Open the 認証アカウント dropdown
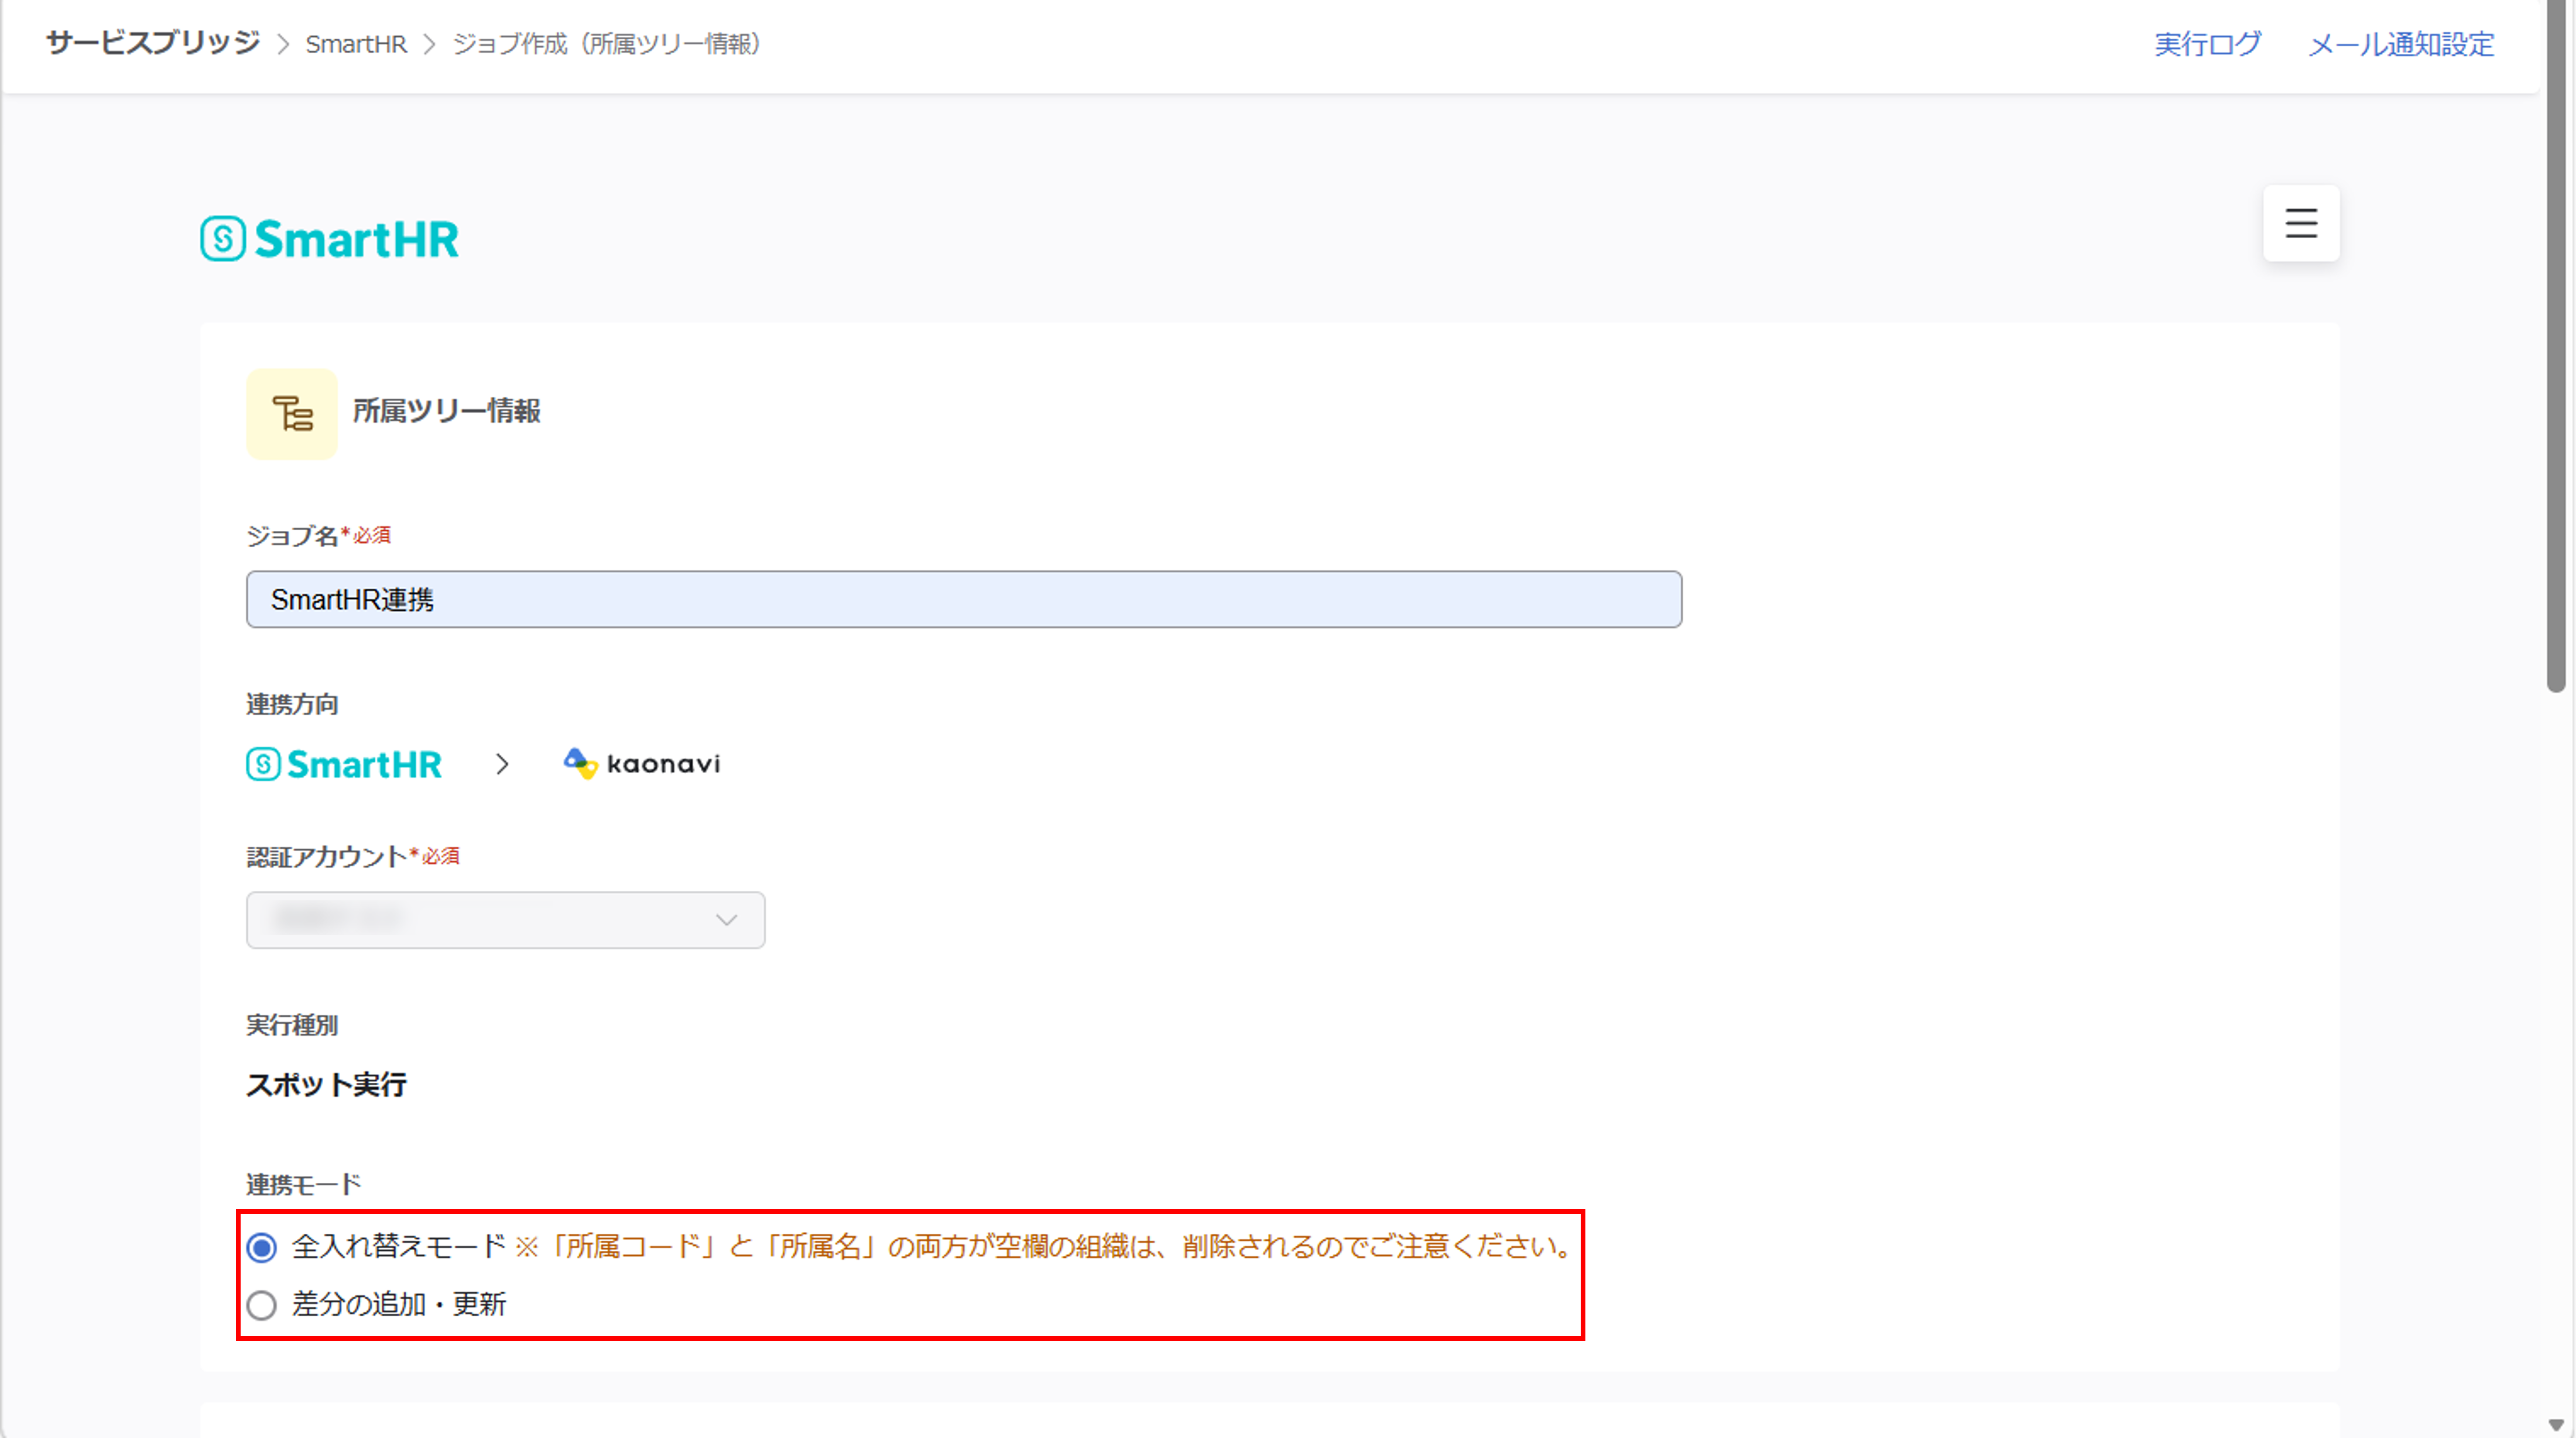 tap(505, 919)
